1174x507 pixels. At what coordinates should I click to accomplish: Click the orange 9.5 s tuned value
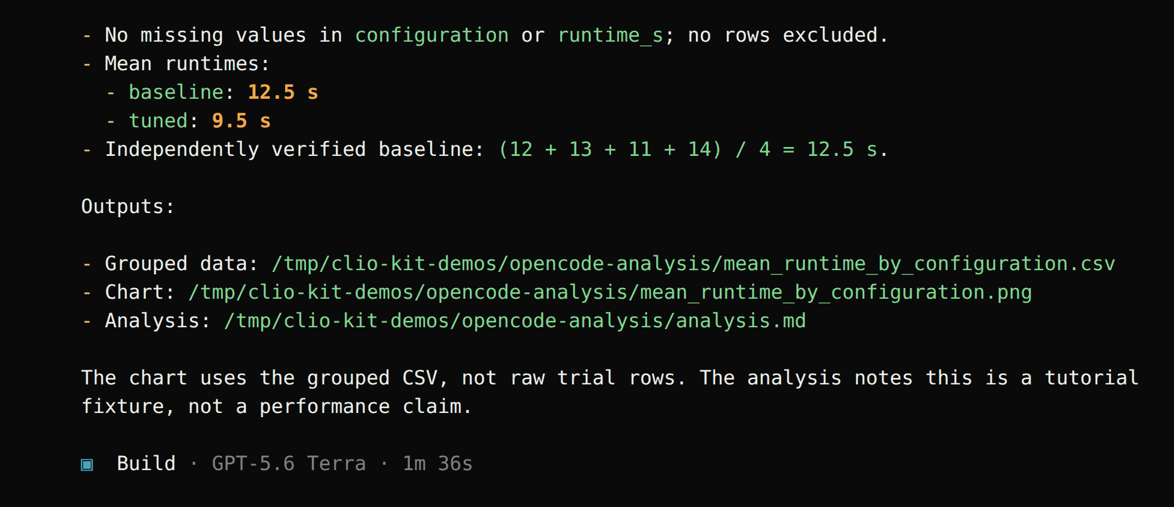[241, 121]
